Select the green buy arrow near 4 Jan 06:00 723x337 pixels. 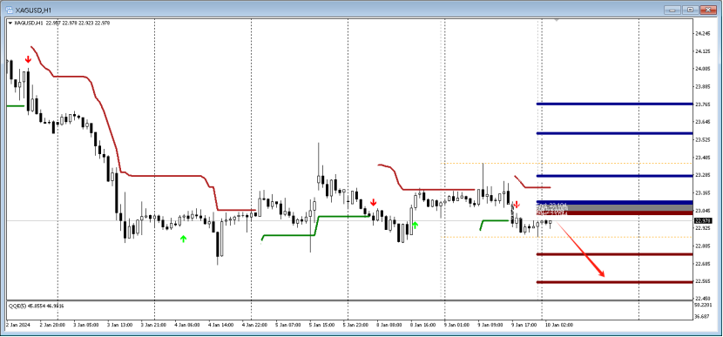pyautogui.click(x=184, y=239)
